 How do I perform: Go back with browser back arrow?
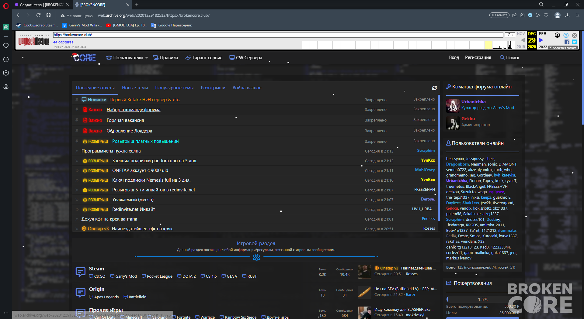click(x=18, y=15)
